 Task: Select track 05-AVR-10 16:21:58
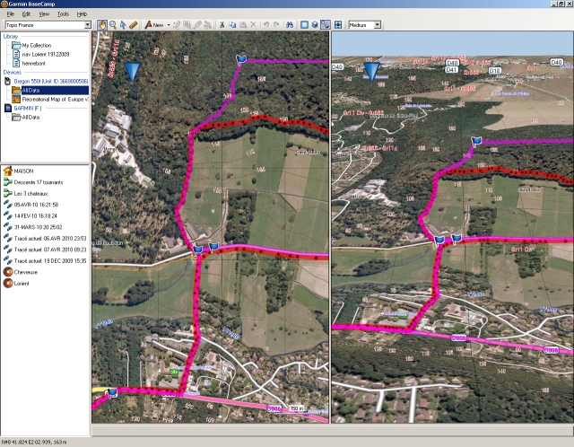click(36, 205)
